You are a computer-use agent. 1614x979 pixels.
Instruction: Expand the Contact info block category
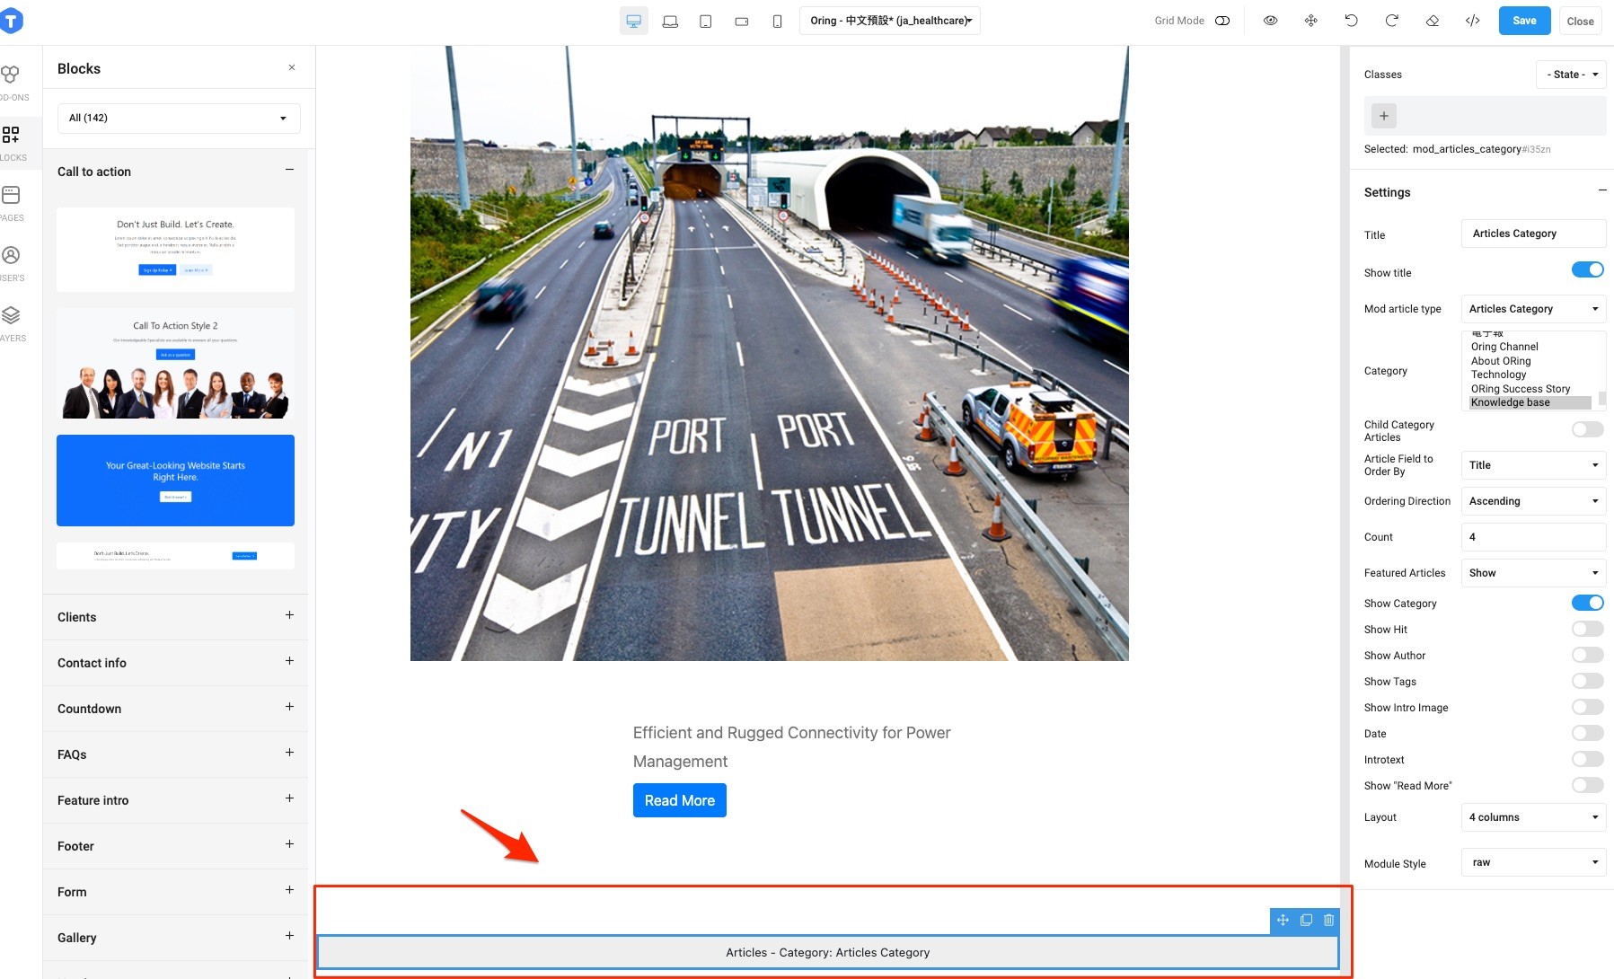pyautogui.click(x=289, y=661)
